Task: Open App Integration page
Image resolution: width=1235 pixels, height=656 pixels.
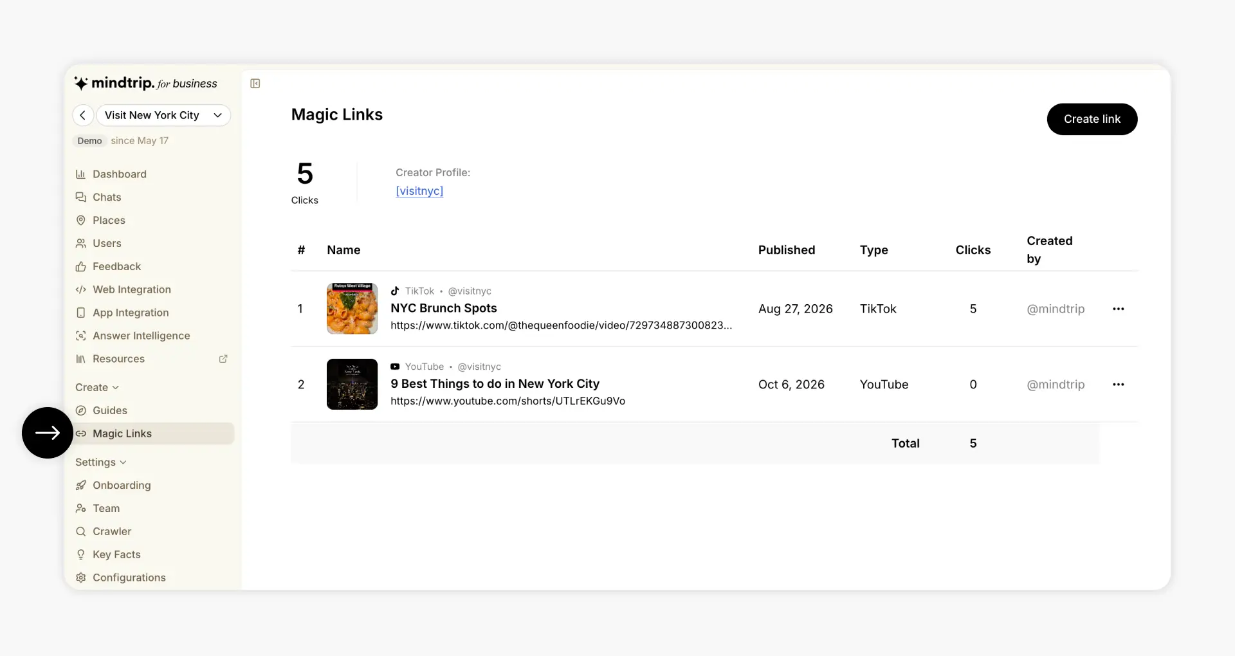Action: (x=131, y=313)
